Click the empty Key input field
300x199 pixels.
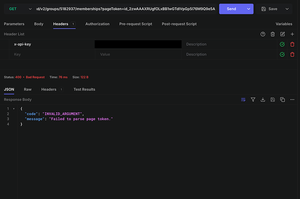52,54
